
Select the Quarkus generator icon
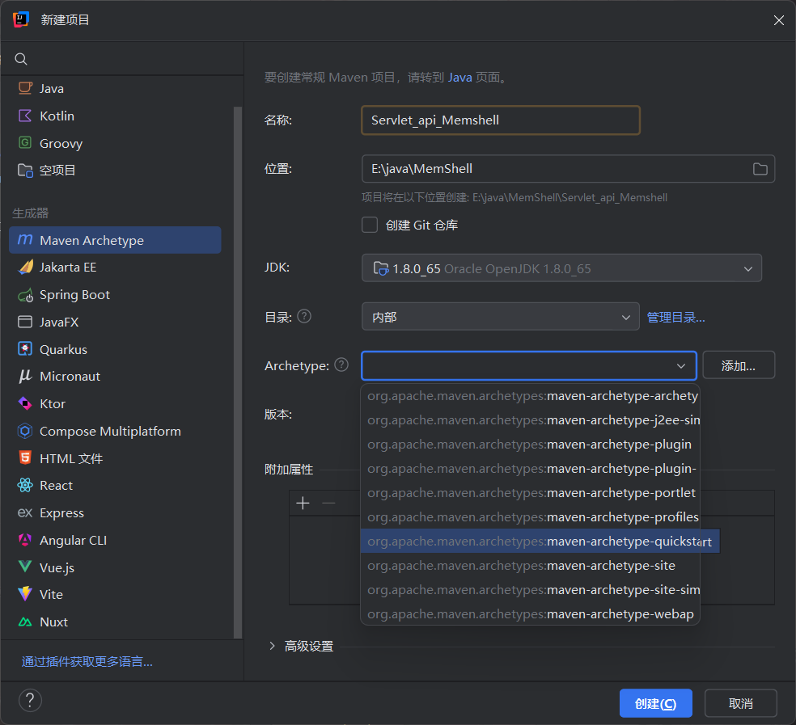(x=25, y=349)
